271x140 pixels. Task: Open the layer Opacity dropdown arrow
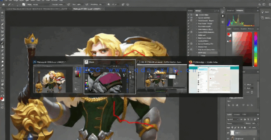click(x=258, y=123)
